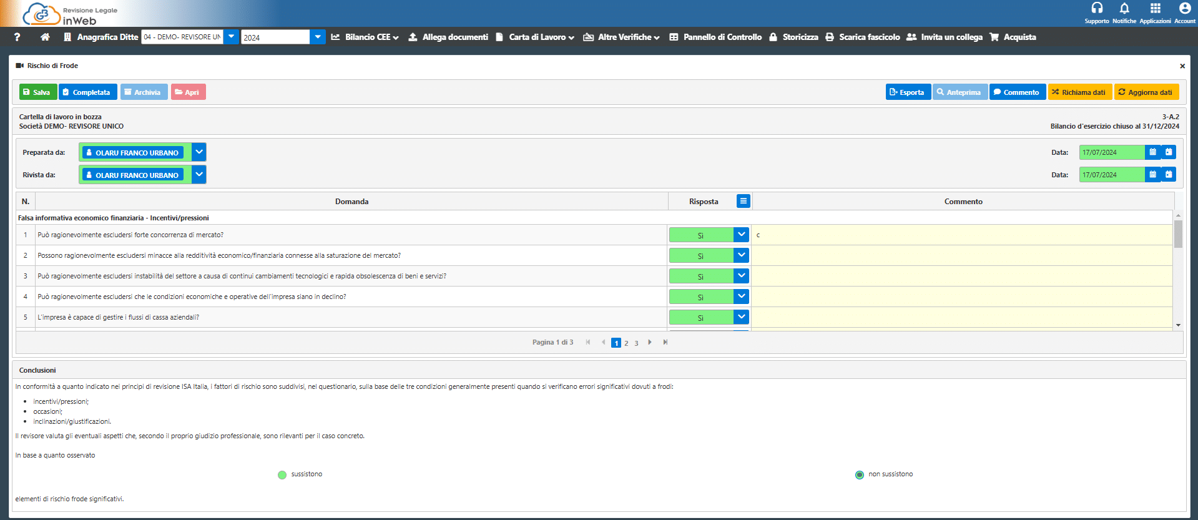
Task: Open the Bilancio CEE menu
Action: [365, 37]
